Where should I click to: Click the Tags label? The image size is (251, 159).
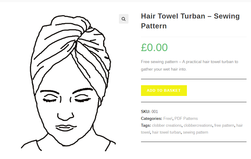tap(146, 125)
